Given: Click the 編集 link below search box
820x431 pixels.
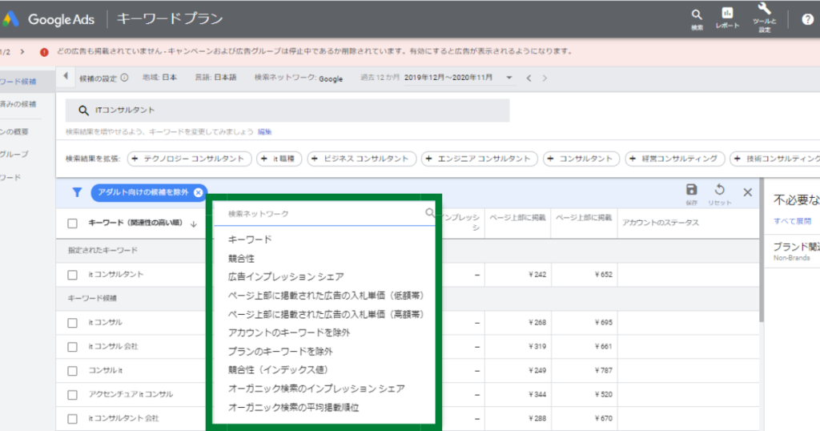Looking at the screenshot, I should (x=264, y=132).
